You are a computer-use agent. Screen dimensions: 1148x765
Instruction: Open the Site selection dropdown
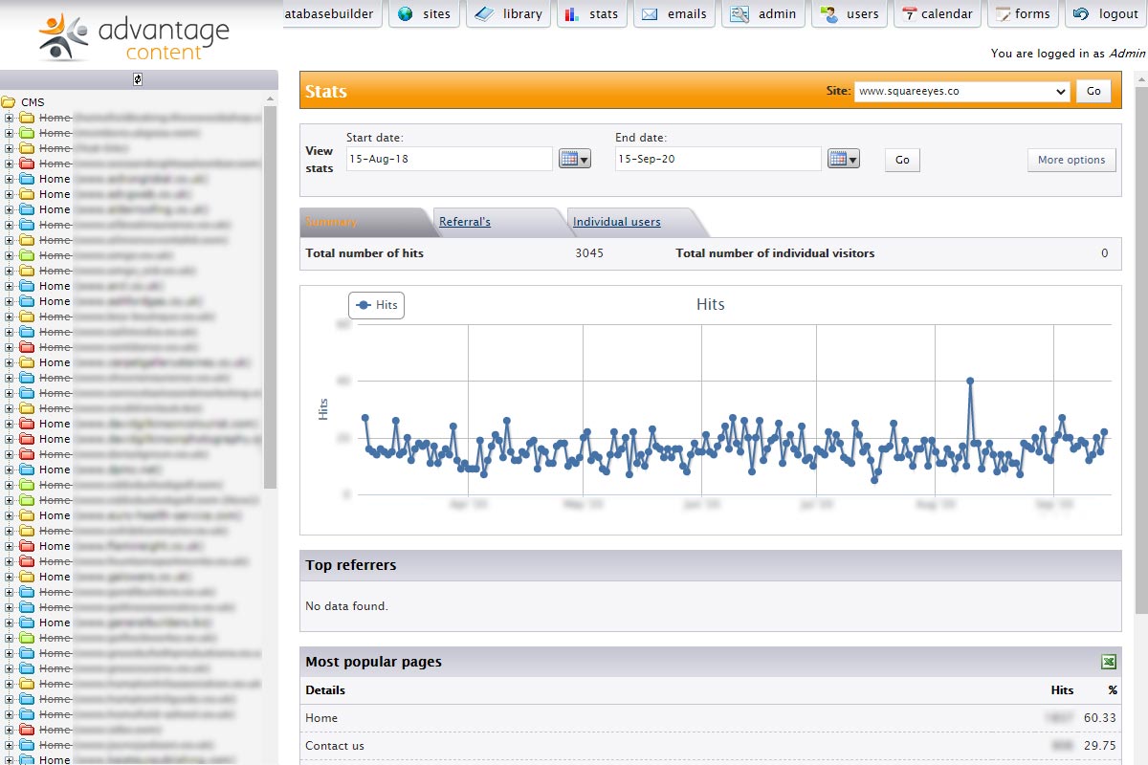point(961,92)
